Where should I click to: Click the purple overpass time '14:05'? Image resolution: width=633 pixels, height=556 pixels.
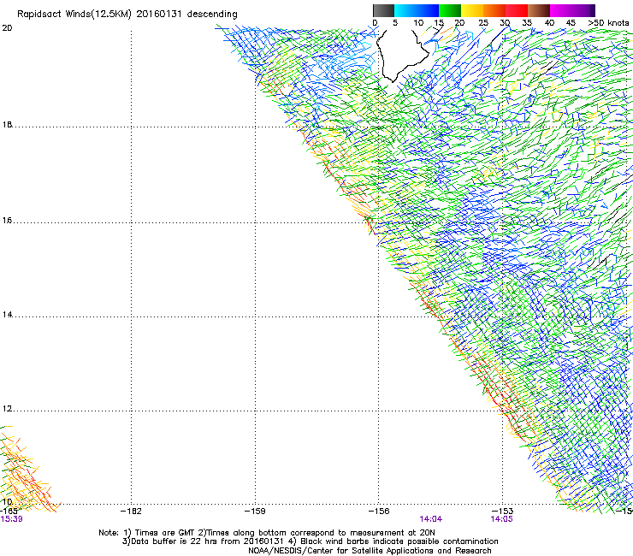[502, 519]
